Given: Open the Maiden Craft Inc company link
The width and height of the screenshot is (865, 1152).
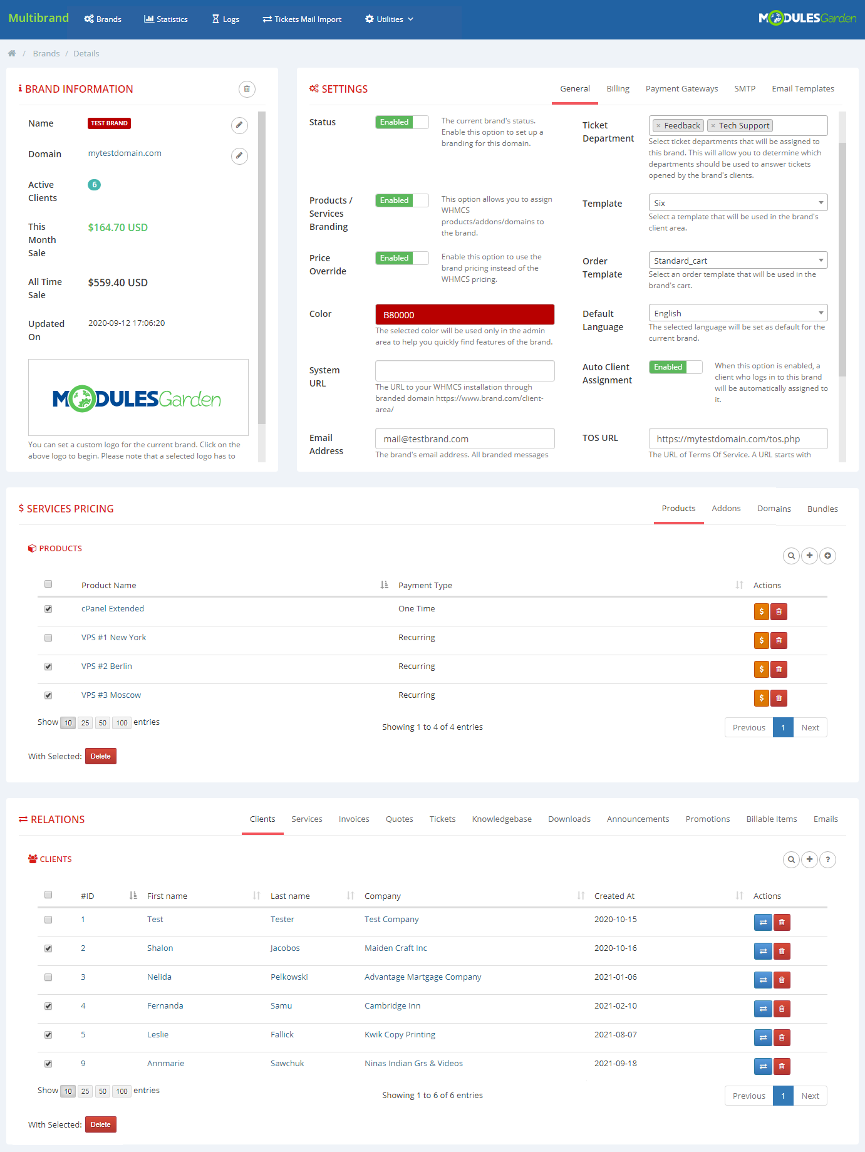Looking at the screenshot, I should (x=396, y=948).
